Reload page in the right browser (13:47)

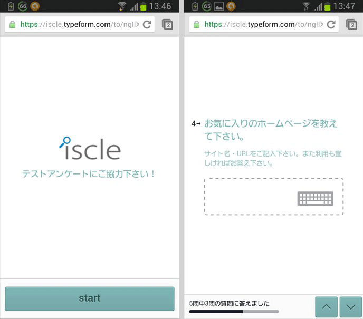tap(331, 24)
